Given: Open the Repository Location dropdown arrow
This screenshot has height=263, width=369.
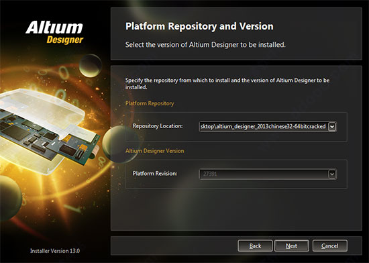Looking at the screenshot, I should tap(332, 127).
